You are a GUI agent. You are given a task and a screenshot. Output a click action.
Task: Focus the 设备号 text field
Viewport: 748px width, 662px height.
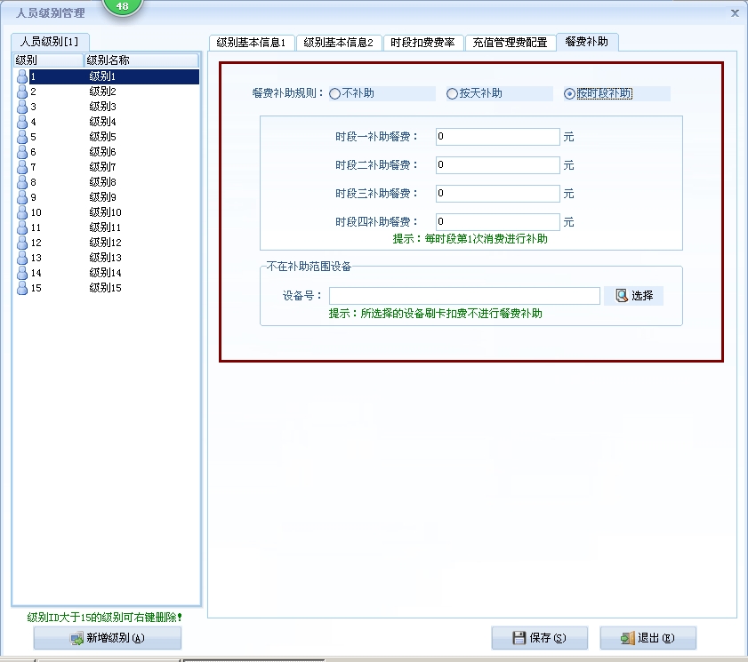[464, 296]
